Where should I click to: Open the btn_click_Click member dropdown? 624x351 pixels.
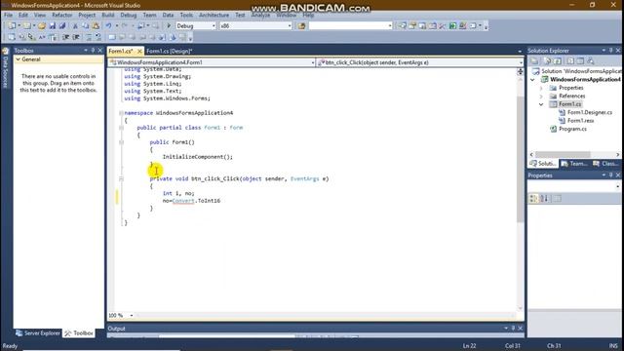tap(521, 62)
